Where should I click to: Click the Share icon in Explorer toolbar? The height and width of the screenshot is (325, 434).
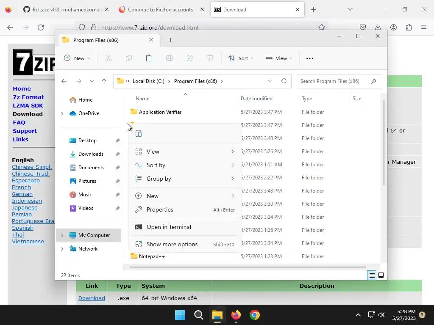coord(190,58)
